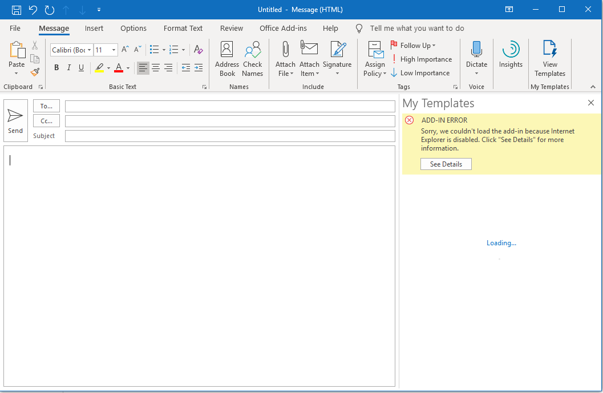The height and width of the screenshot is (393, 603).
Task: Collapse the ribbon
Action: pyautogui.click(x=593, y=87)
